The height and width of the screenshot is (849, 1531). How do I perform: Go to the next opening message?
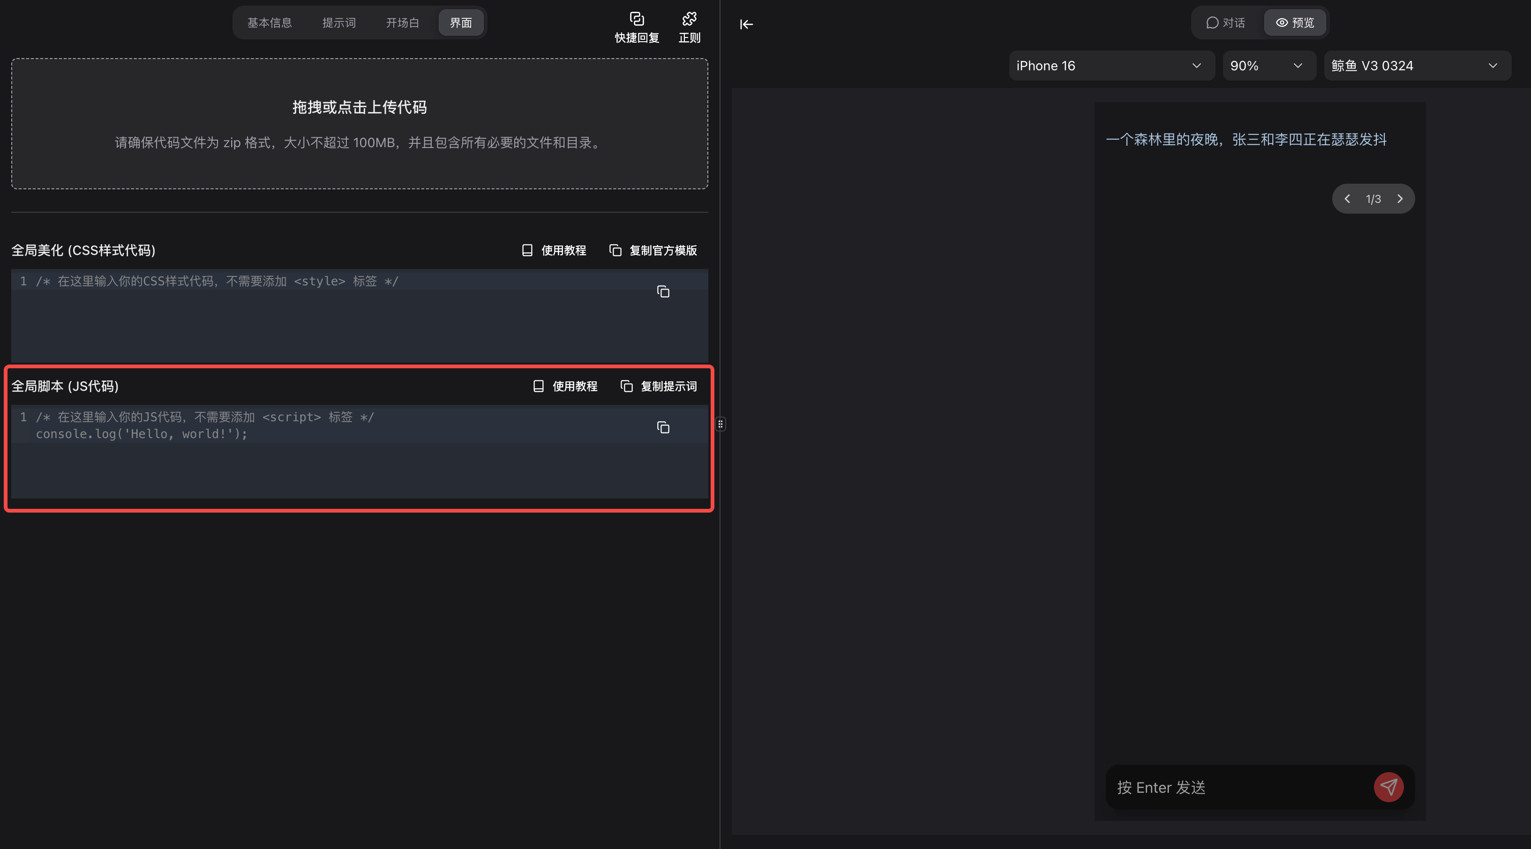click(1400, 199)
